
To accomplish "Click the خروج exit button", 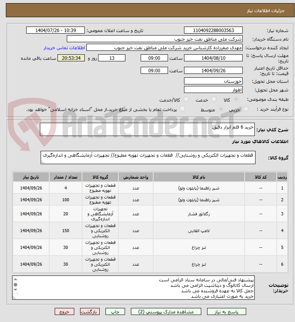I will tap(64, 312).
